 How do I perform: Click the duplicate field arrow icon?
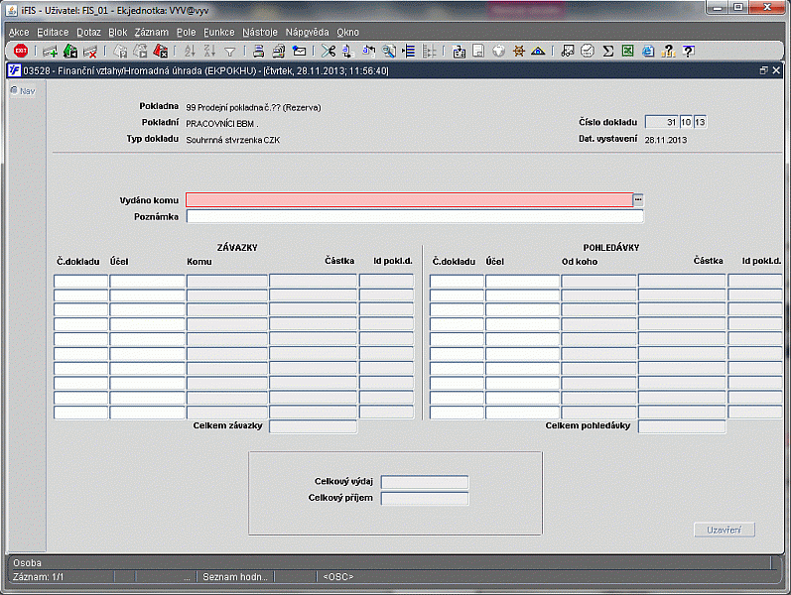(369, 51)
